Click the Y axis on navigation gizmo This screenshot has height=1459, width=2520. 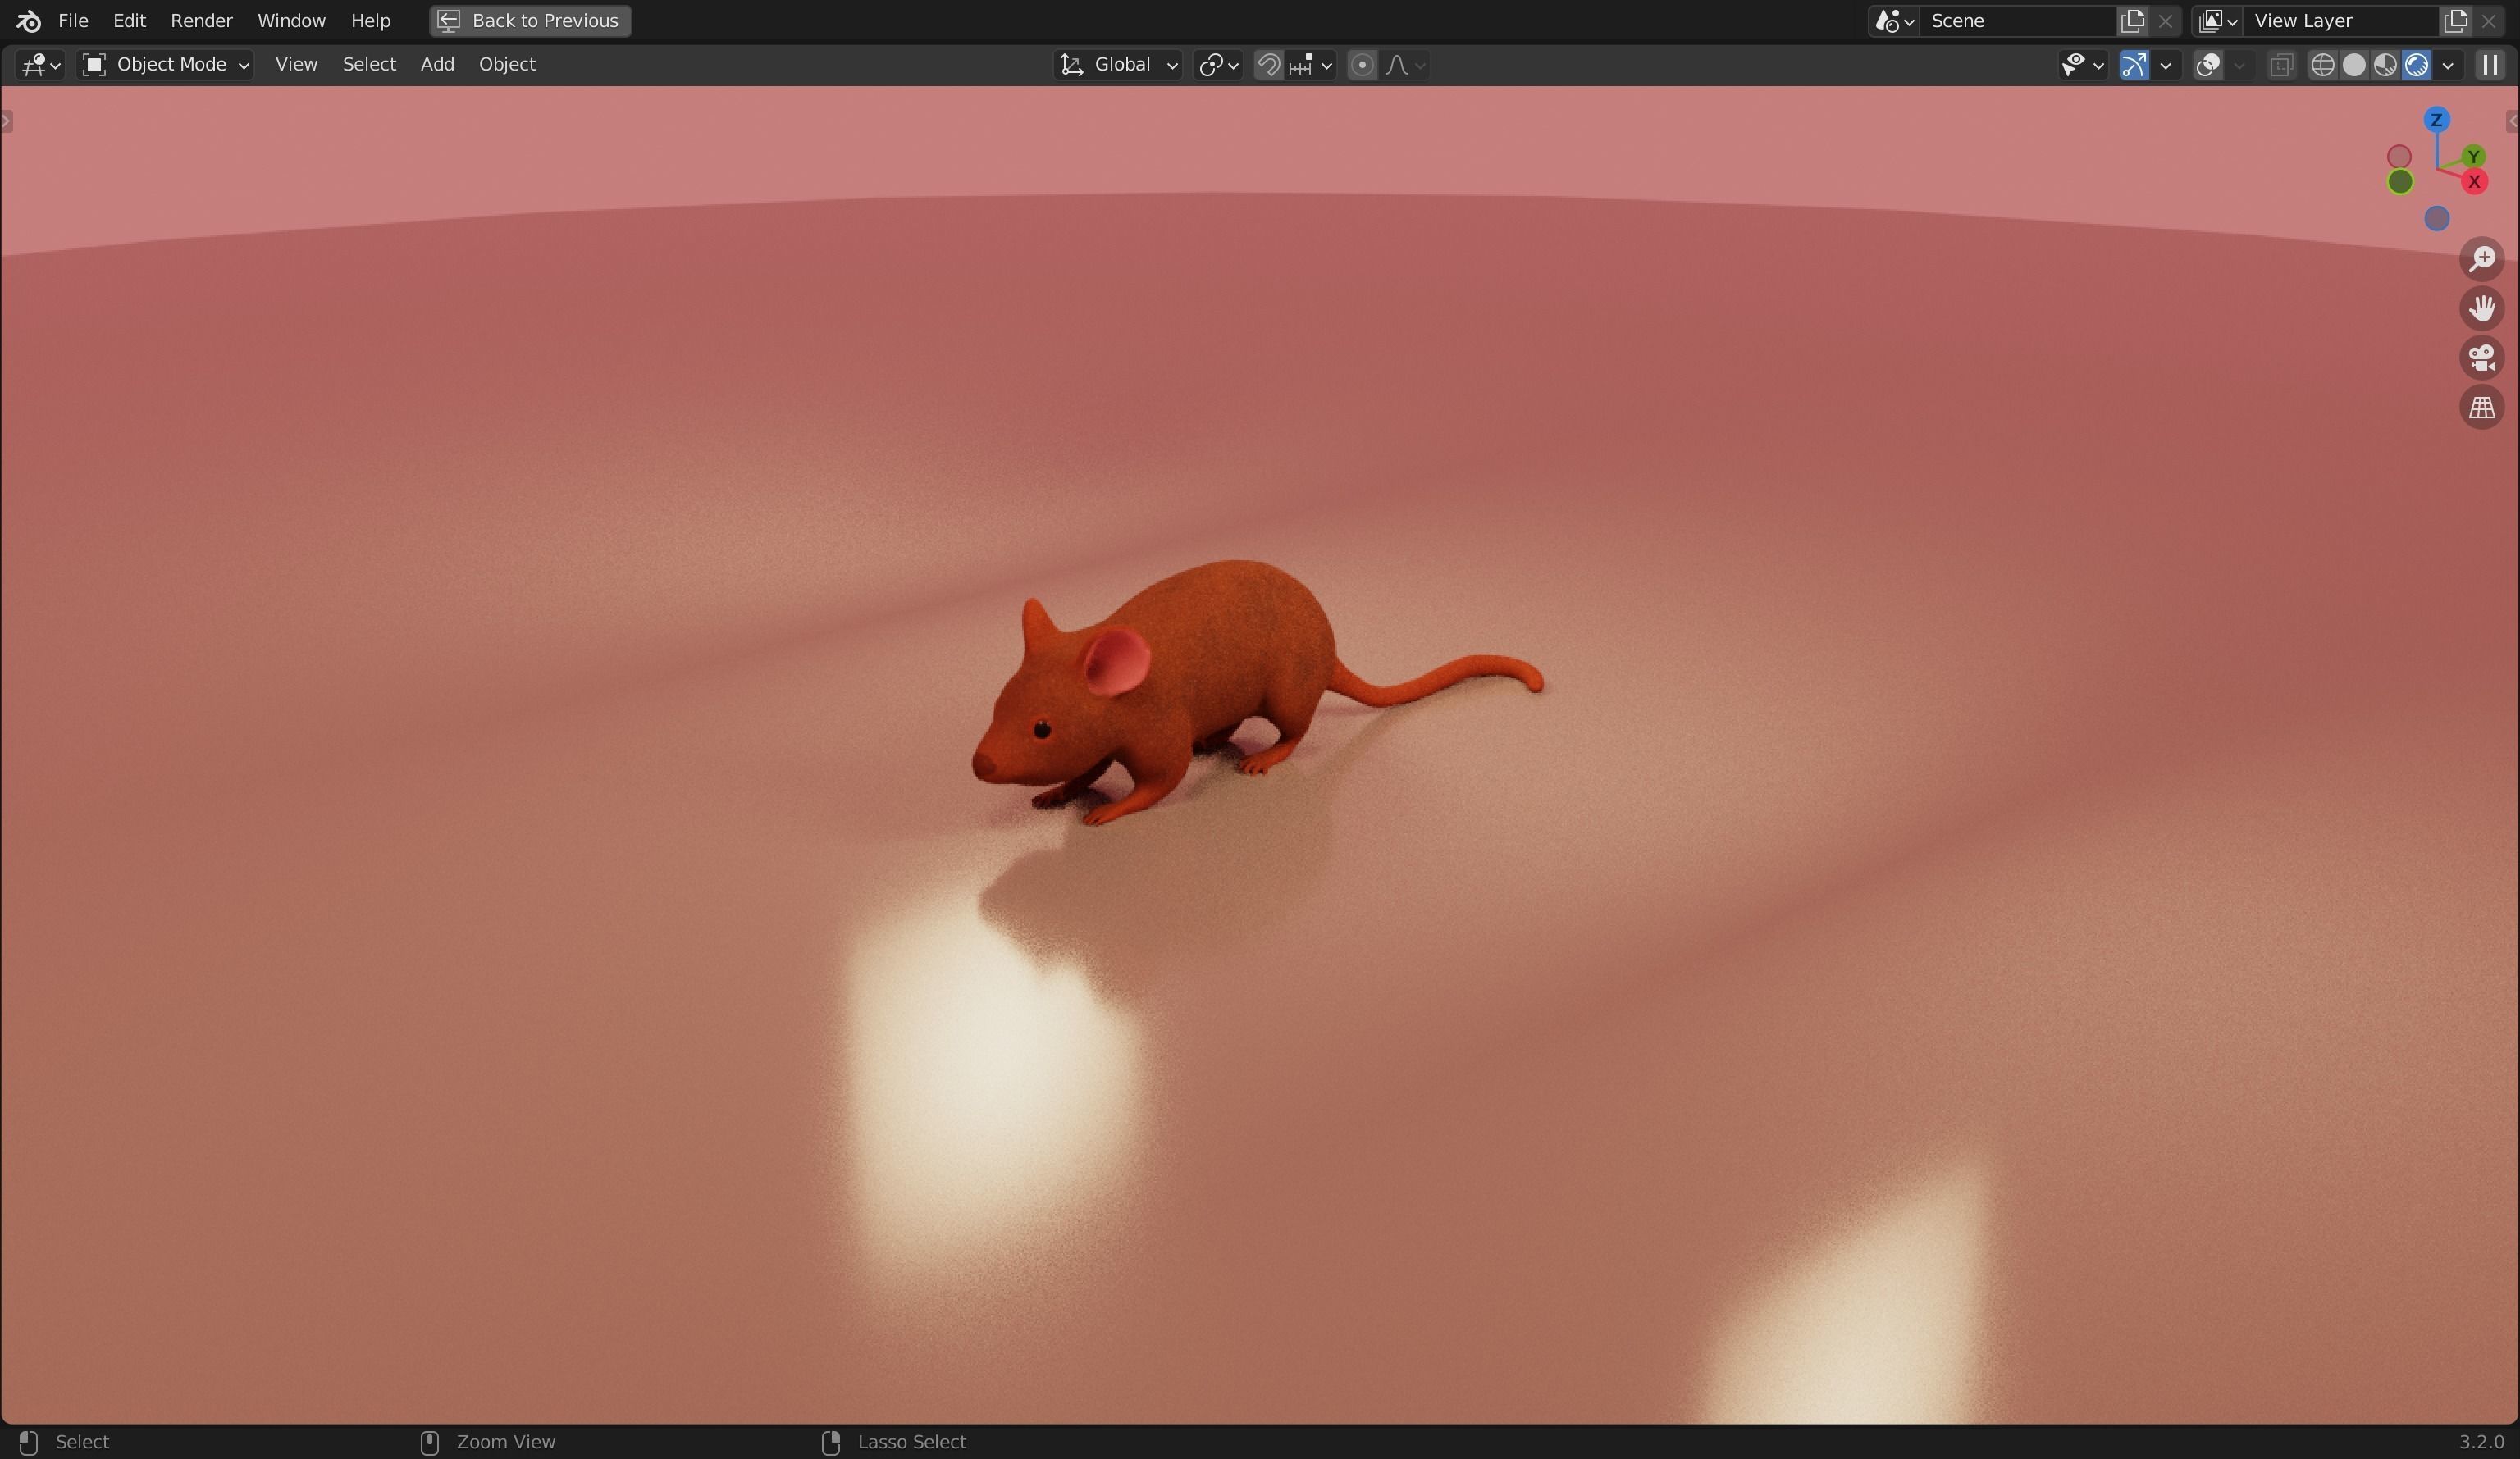pos(2473,156)
